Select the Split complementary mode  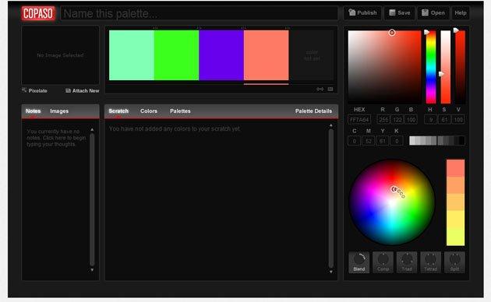(x=454, y=262)
